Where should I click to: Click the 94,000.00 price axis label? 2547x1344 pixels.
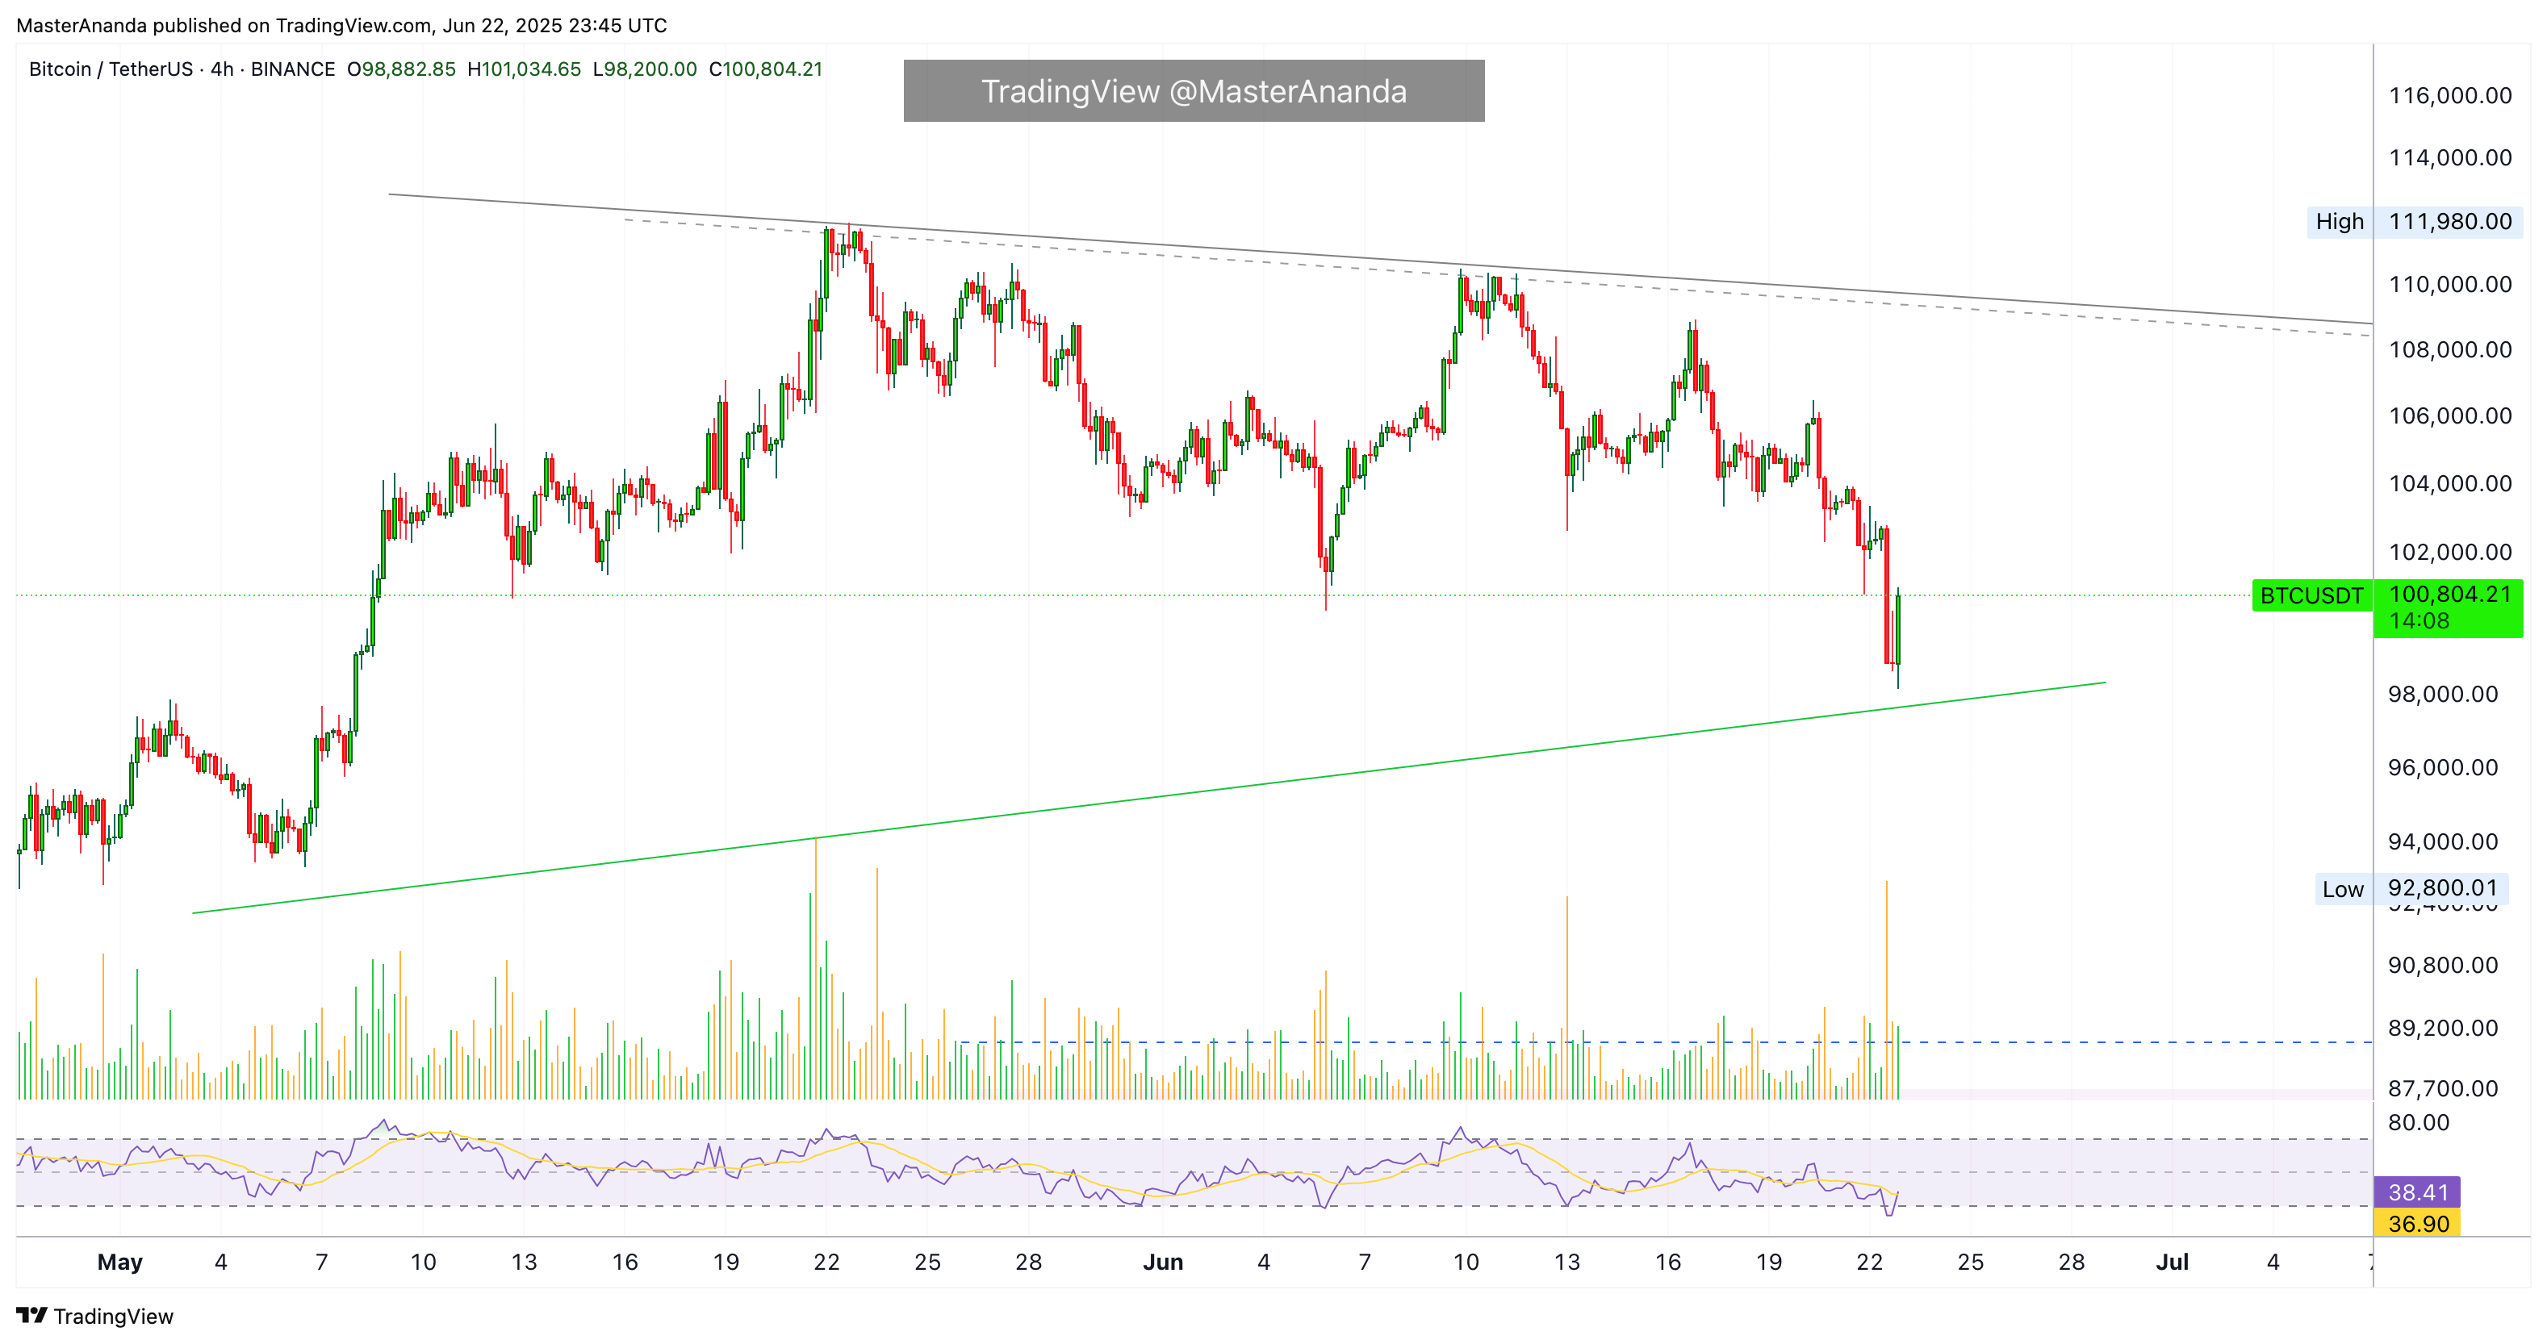(2443, 842)
